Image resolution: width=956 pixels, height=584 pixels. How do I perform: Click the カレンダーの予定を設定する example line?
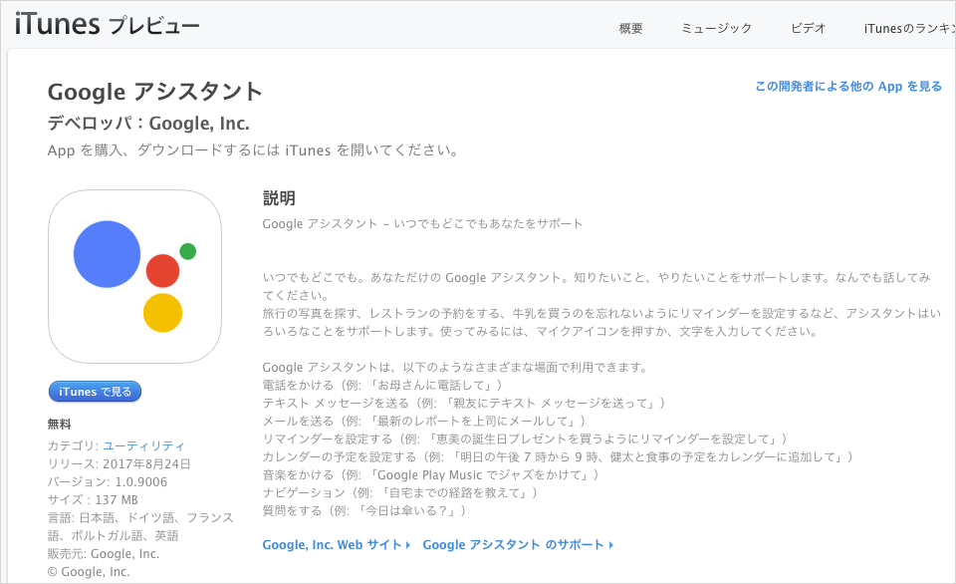(558, 456)
